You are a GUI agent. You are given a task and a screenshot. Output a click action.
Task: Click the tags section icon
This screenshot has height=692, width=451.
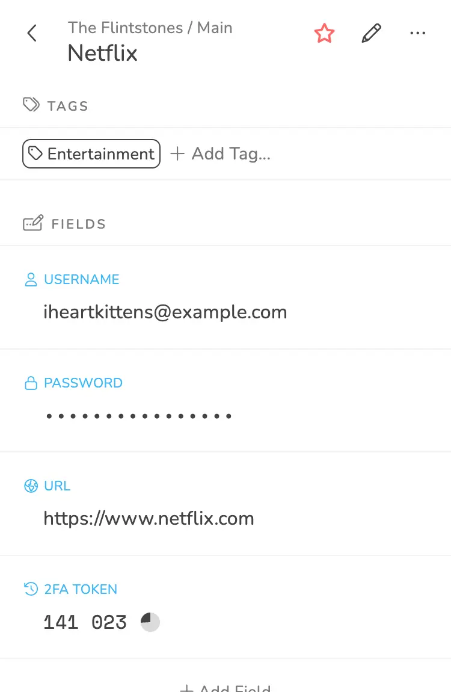(31, 105)
